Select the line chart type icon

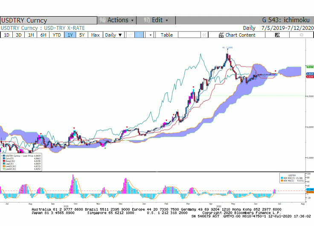(131, 35)
